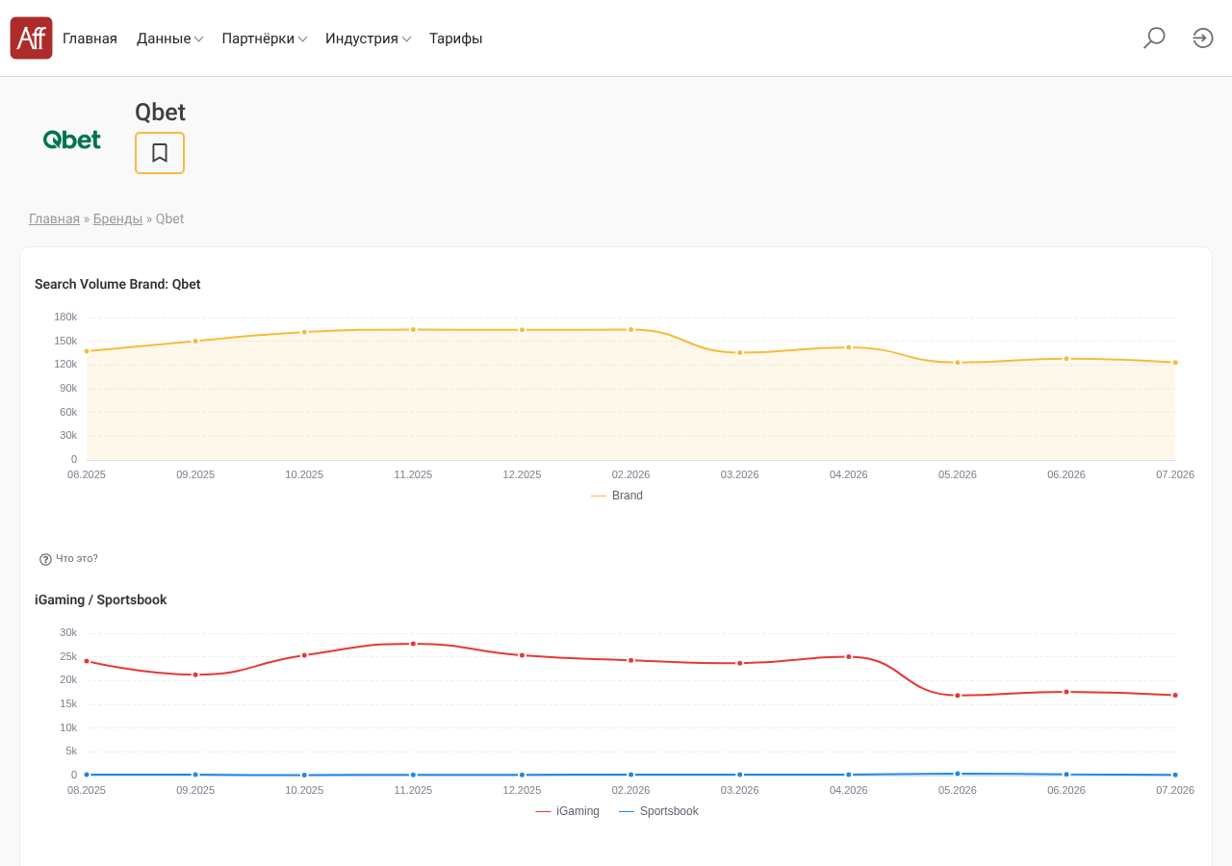Click the red Aff site logo
The image size is (1232, 866).
coord(31,38)
